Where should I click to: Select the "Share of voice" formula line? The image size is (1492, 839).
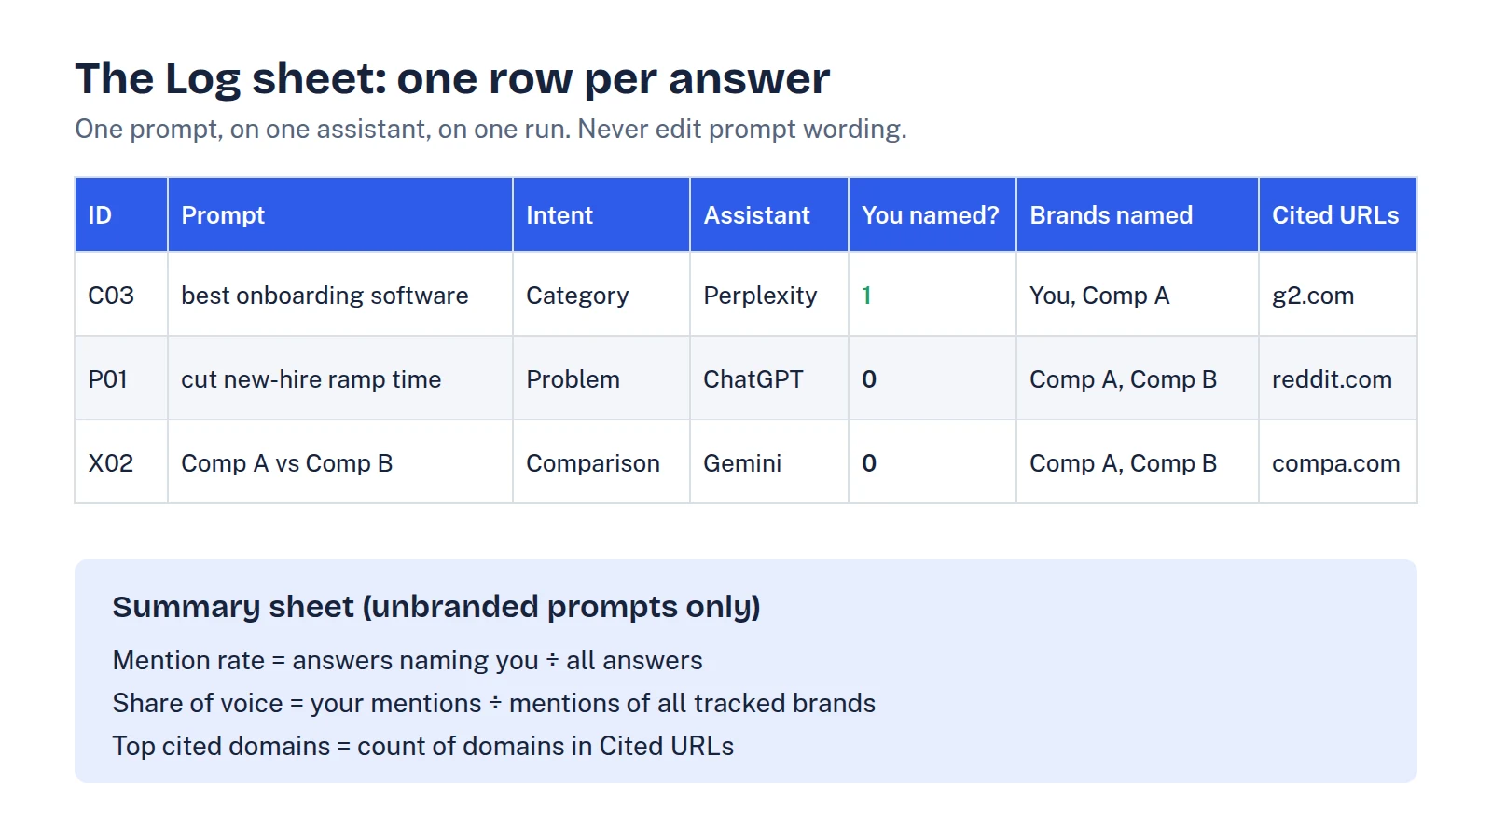[494, 703]
